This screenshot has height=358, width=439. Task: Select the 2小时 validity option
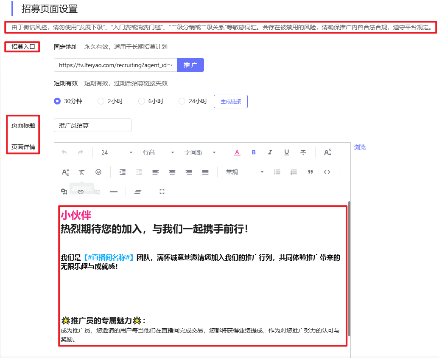pos(101,101)
